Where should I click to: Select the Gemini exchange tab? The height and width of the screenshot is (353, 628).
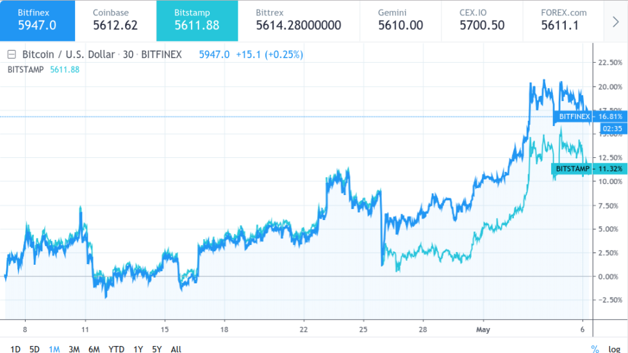[401, 20]
